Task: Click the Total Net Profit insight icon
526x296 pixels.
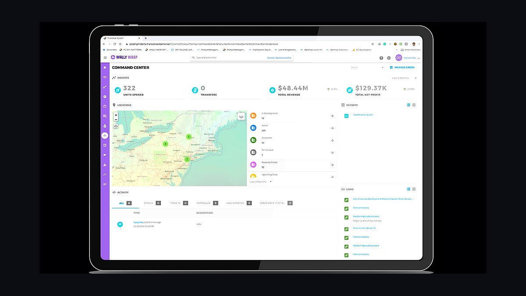Action: pos(349,90)
